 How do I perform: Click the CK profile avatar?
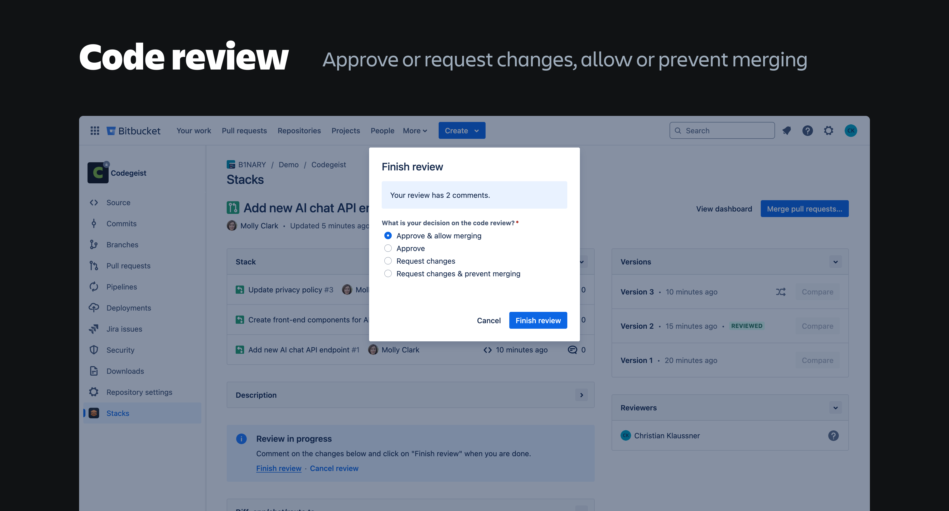(x=851, y=131)
